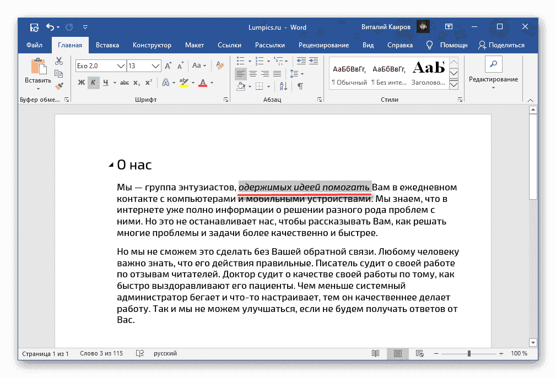The height and width of the screenshot is (378, 556).
Task: Toggle underline (Ч) formatting
Action: (105, 83)
